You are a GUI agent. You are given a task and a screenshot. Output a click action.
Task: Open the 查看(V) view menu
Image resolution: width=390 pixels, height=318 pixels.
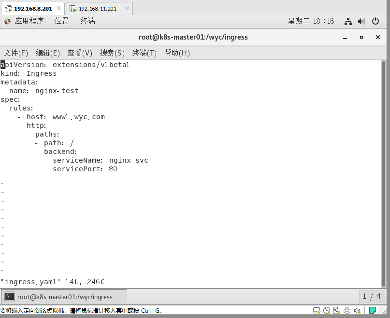[80, 53]
